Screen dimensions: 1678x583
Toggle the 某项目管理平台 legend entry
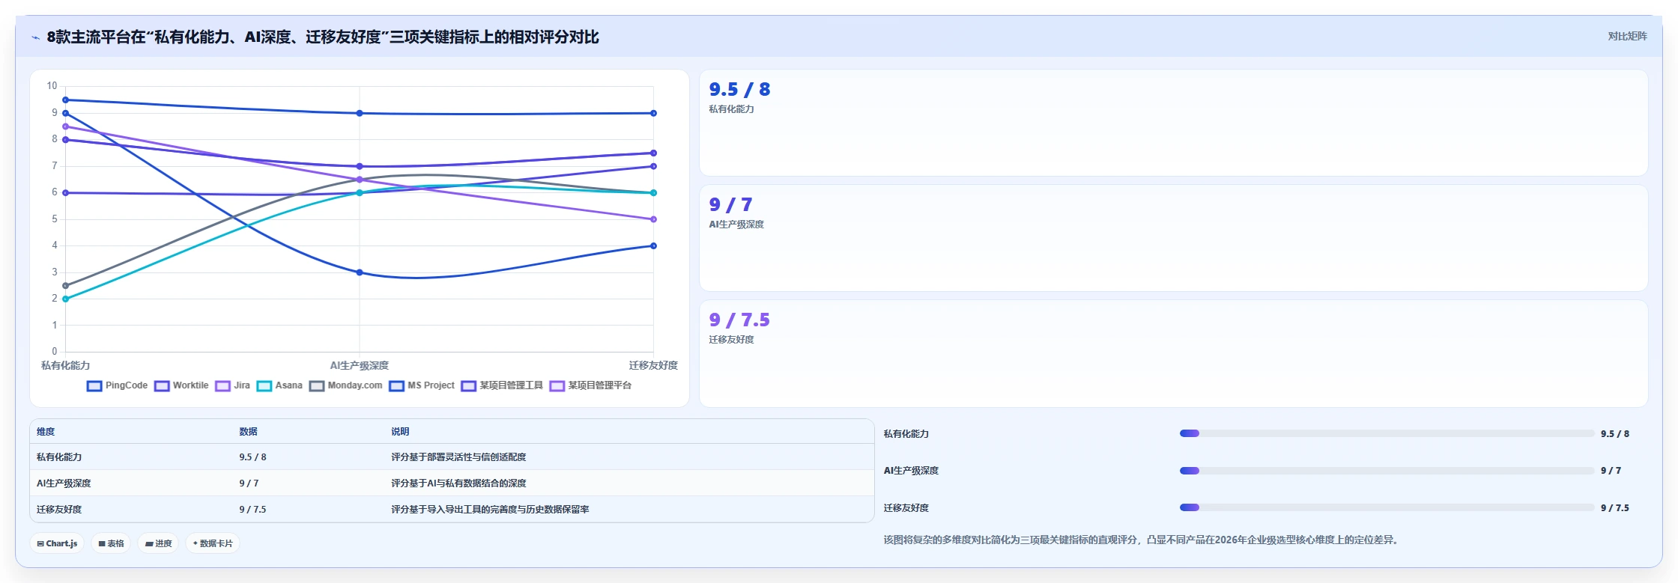point(590,385)
